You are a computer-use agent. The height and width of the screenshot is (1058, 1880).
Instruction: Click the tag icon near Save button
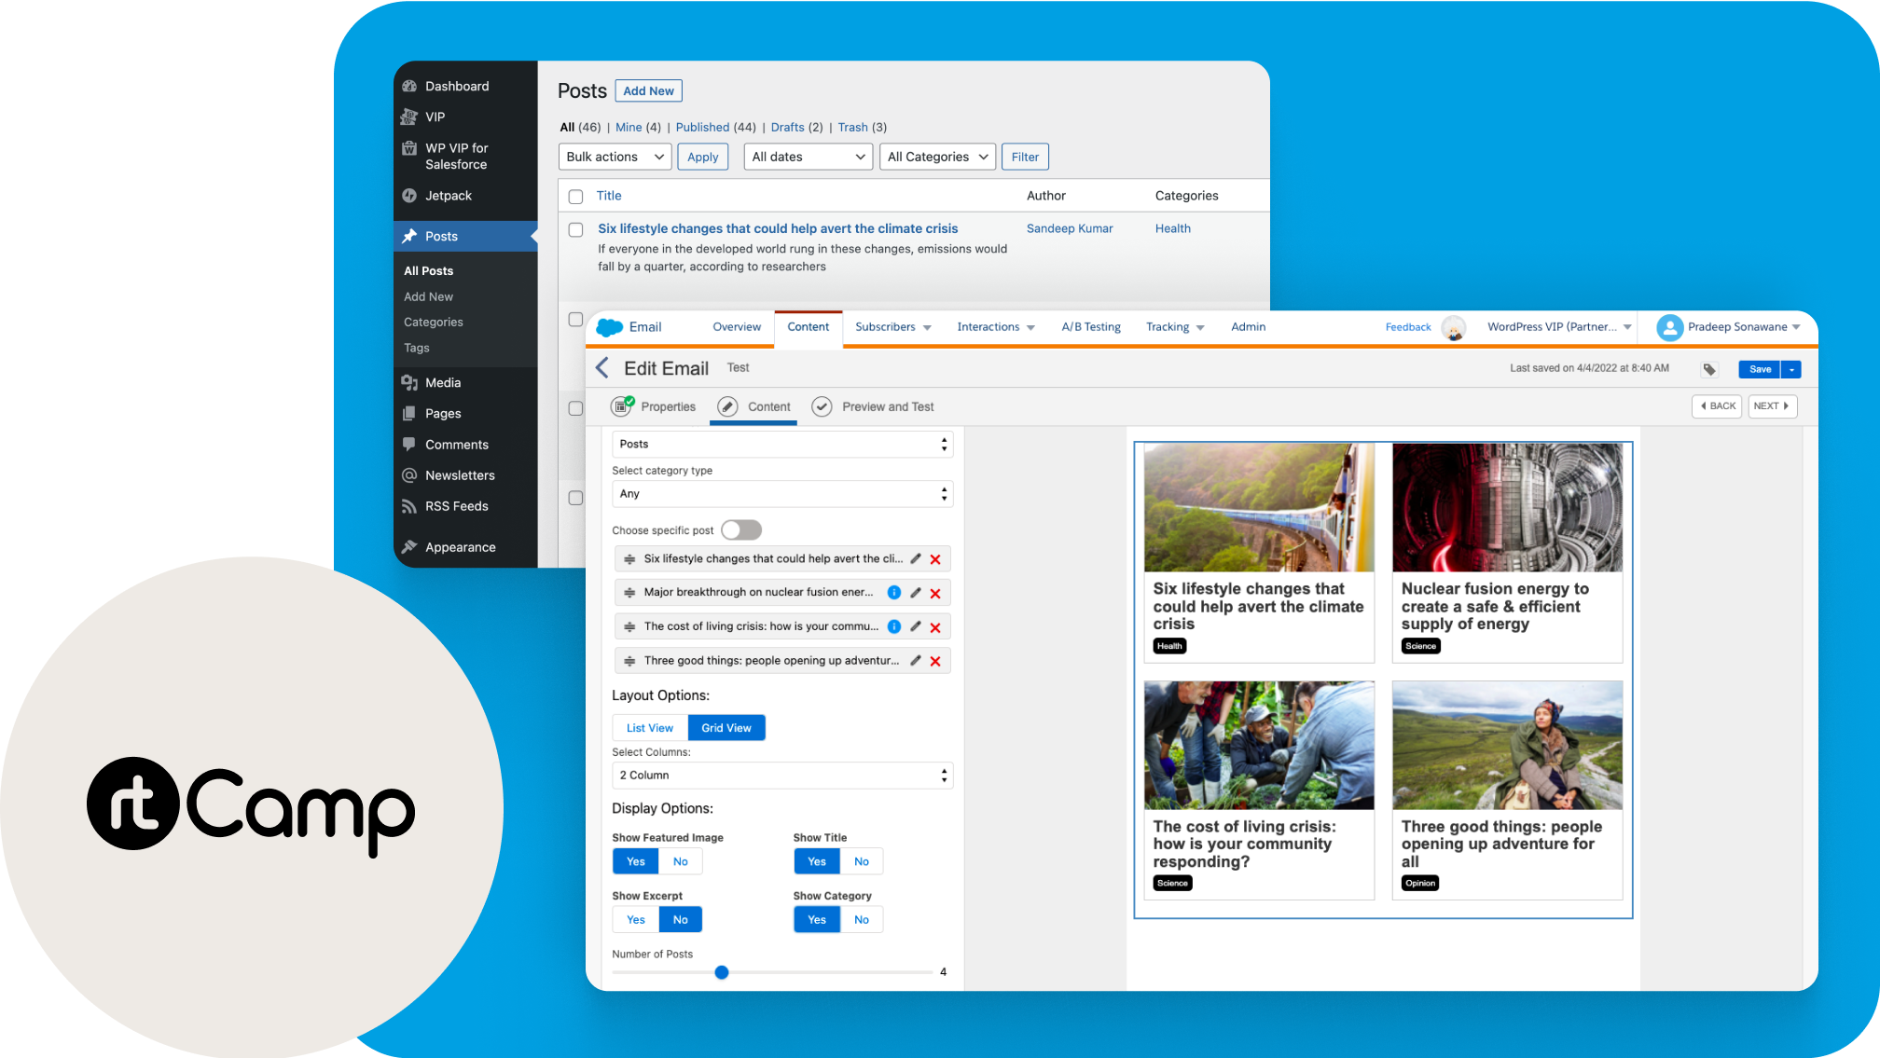pos(1708,369)
